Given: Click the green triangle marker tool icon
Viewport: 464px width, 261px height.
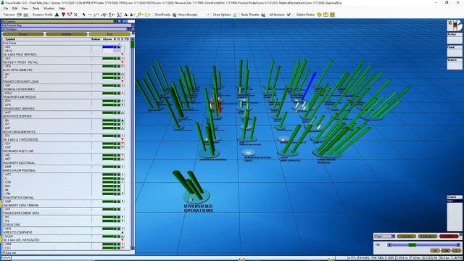Looking at the screenshot, I should [x=132, y=14].
